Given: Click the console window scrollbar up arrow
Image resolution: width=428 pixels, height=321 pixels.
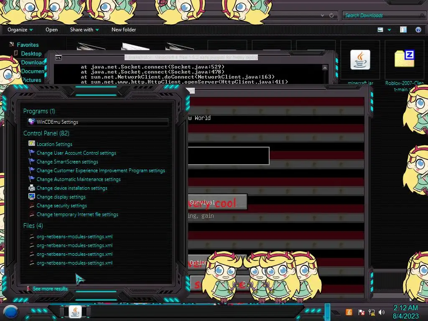Looking at the screenshot, I should click(325, 67).
